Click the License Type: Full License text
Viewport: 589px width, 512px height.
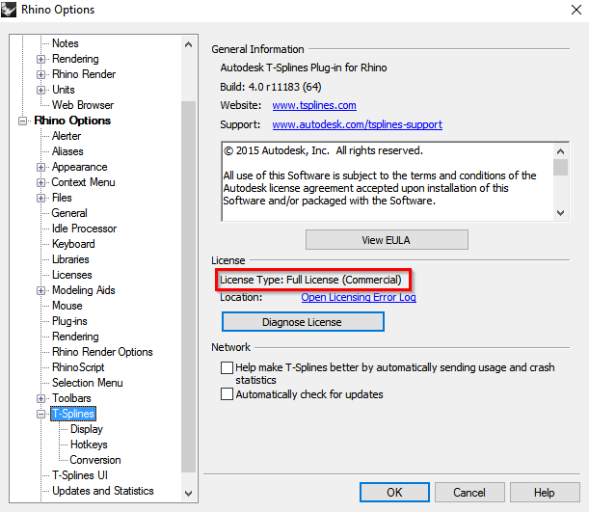(310, 280)
